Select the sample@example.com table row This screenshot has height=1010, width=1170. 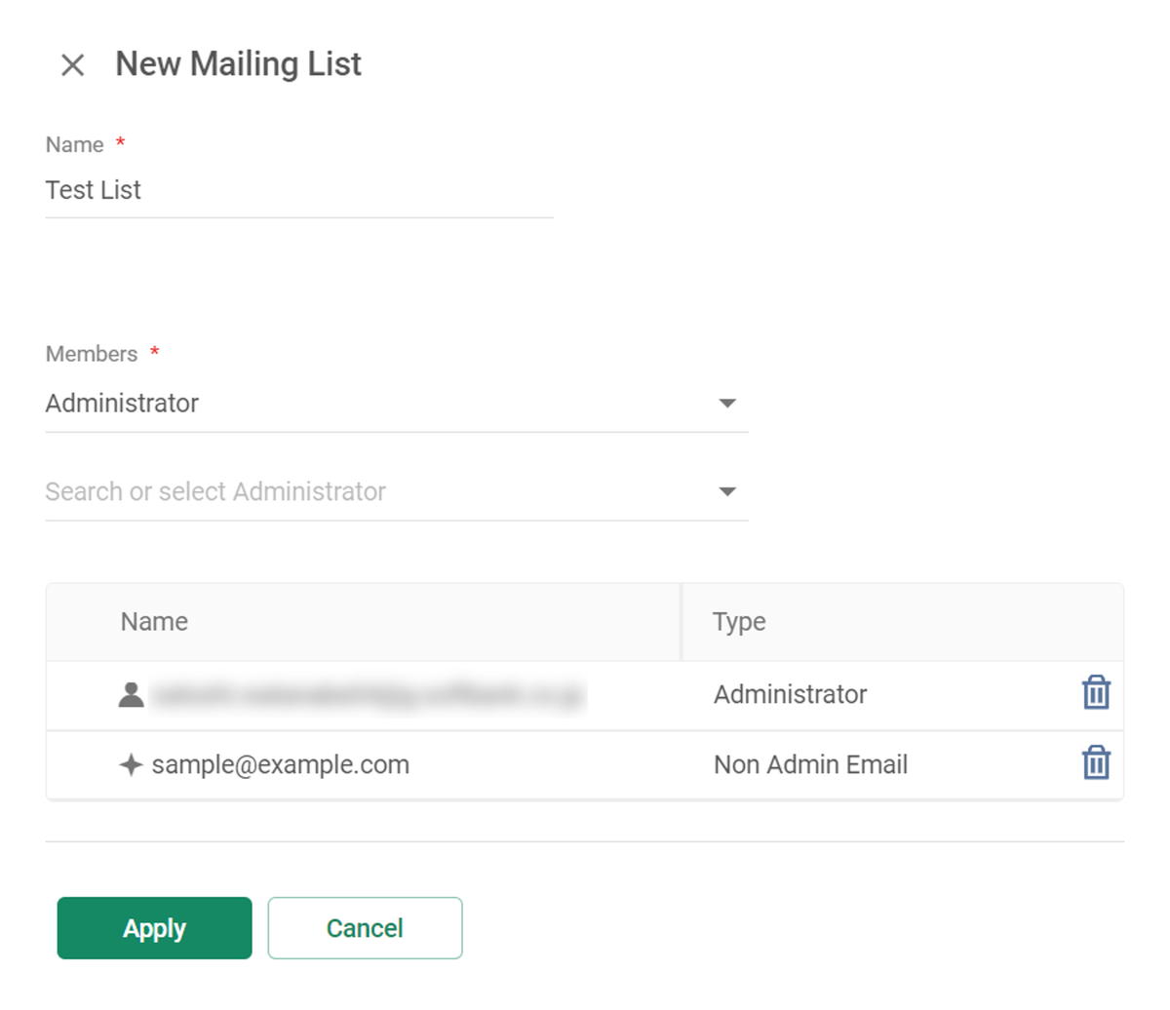click(x=585, y=765)
